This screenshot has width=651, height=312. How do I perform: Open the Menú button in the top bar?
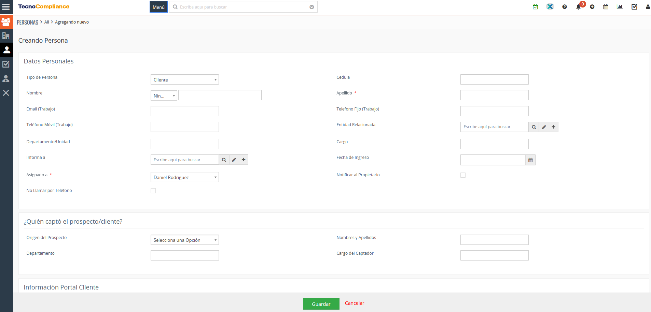[x=158, y=7]
